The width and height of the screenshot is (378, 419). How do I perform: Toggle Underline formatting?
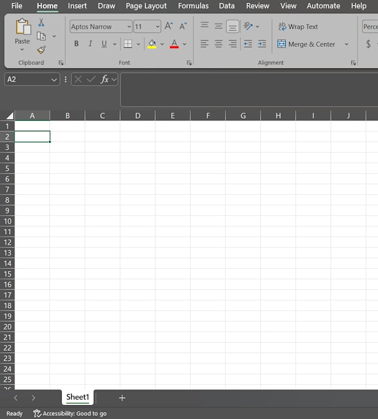[x=104, y=43]
